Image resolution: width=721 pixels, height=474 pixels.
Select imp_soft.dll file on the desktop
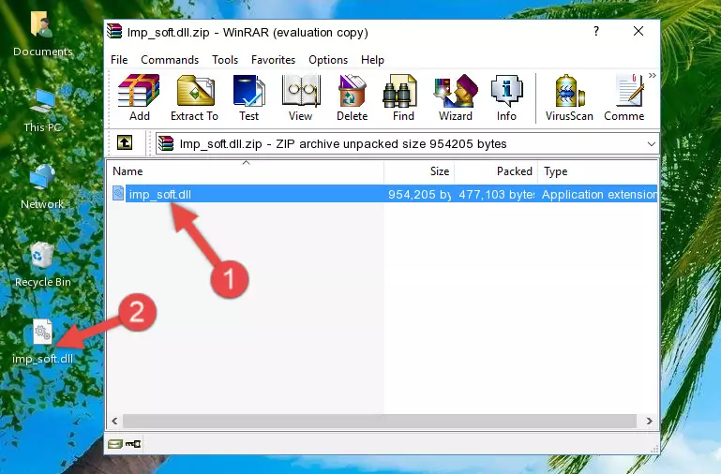[x=42, y=342]
